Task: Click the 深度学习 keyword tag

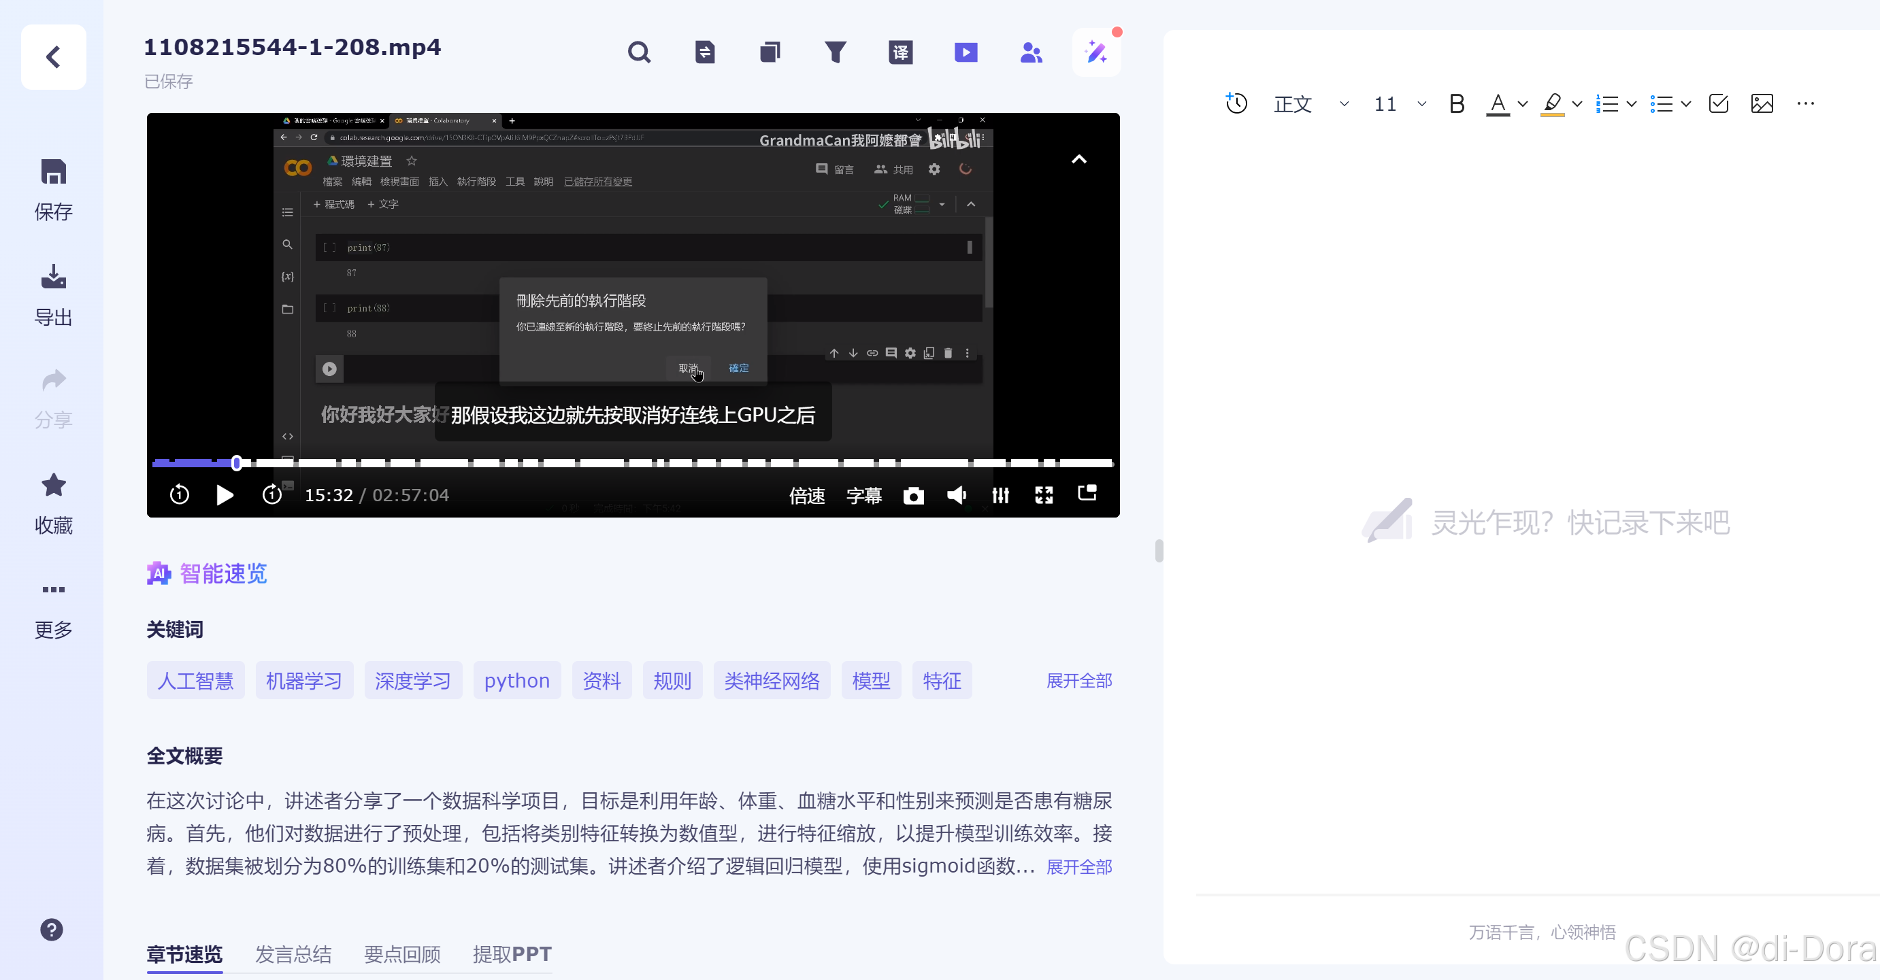Action: click(413, 680)
